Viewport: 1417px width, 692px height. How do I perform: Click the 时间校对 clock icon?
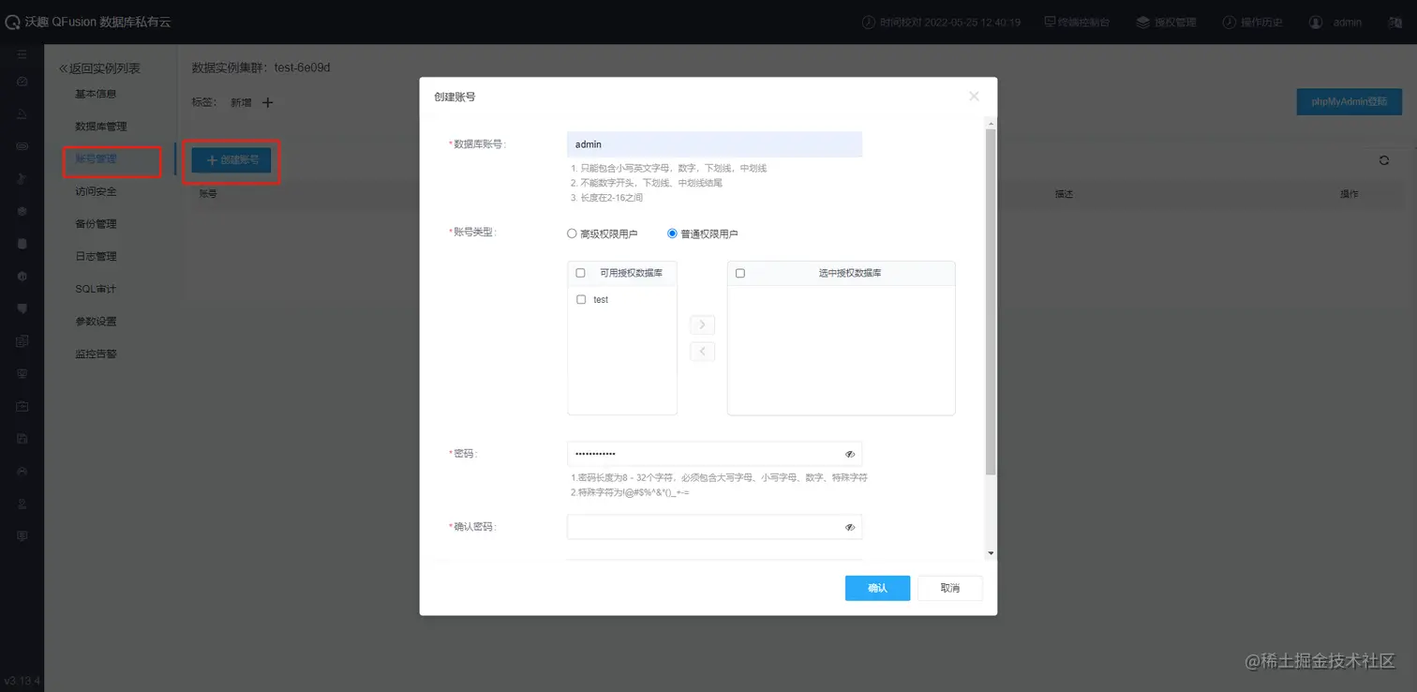[868, 22]
